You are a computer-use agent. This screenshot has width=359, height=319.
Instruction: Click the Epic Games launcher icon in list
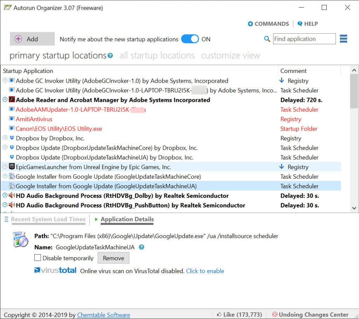pyautogui.click(x=12, y=167)
